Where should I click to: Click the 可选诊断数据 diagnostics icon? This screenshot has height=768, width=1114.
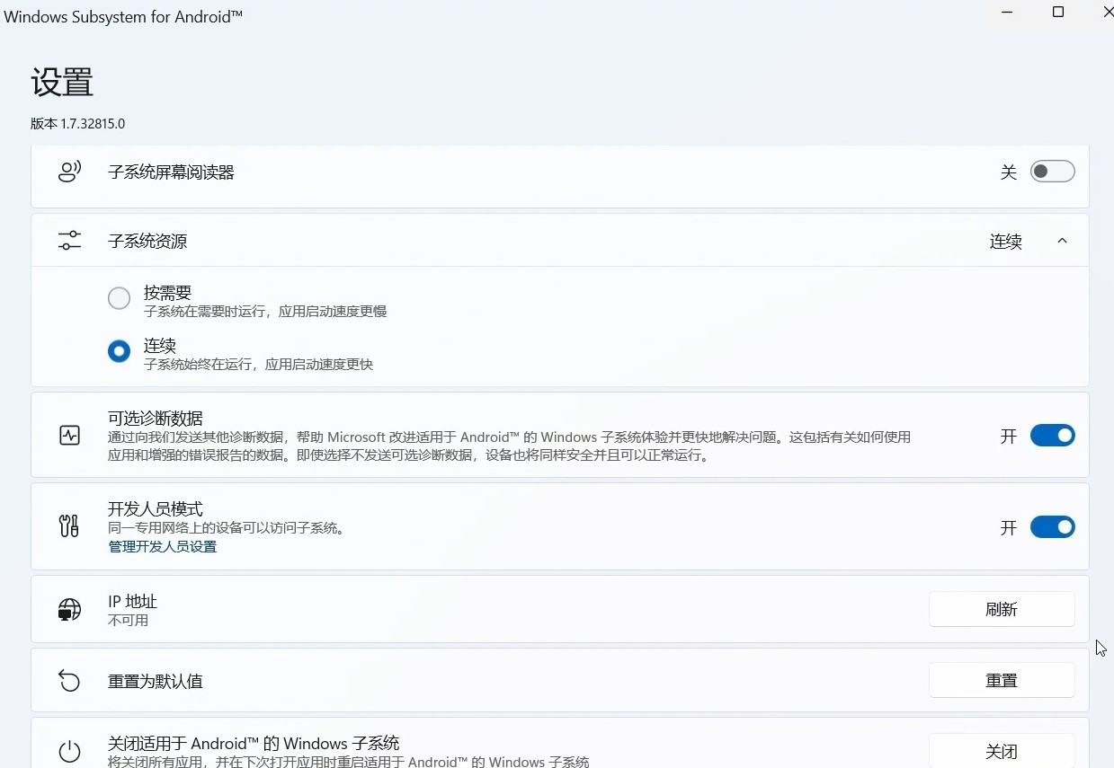click(69, 436)
